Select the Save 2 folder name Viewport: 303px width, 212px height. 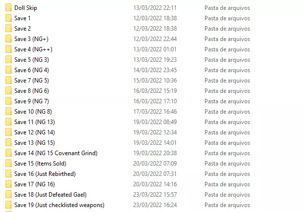(22, 29)
